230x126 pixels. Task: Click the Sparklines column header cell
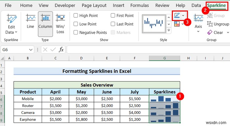(164, 92)
